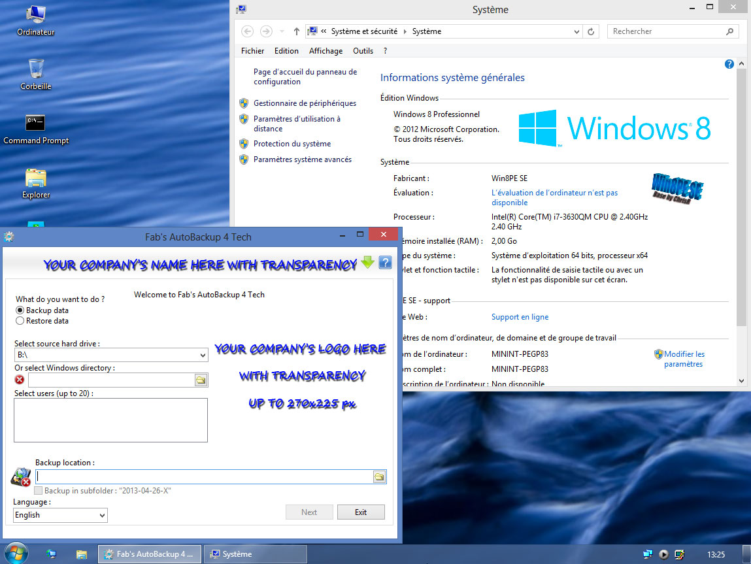Click Modifier les paramètres link

(684, 359)
